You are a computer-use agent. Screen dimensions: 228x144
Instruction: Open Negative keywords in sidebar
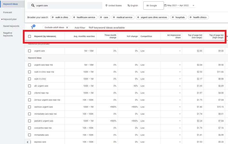[x=8, y=34]
